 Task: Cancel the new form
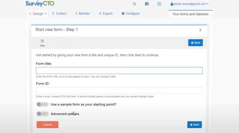(x=47, y=125)
